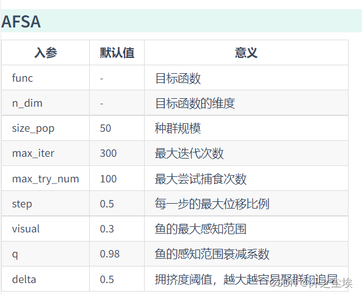Click the step parameter name
The height and width of the screenshot is (294, 362).
(22, 204)
